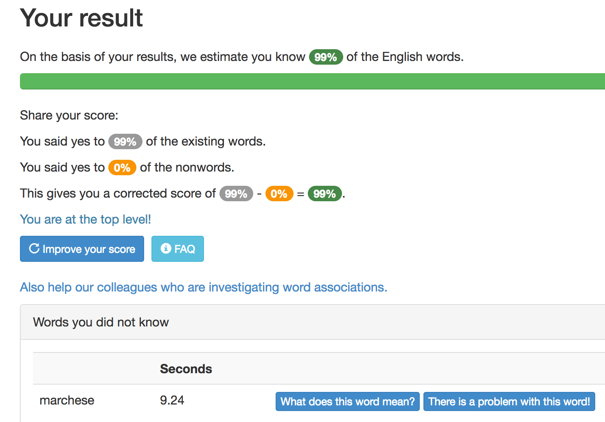Follow the "You are at the top level!" link
This screenshot has height=422, width=605.
pos(85,220)
